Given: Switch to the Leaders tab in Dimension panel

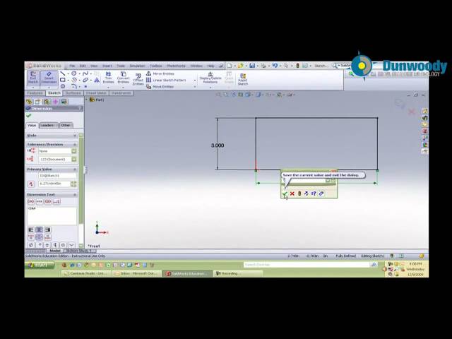Looking at the screenshot, I should (48, 126).
